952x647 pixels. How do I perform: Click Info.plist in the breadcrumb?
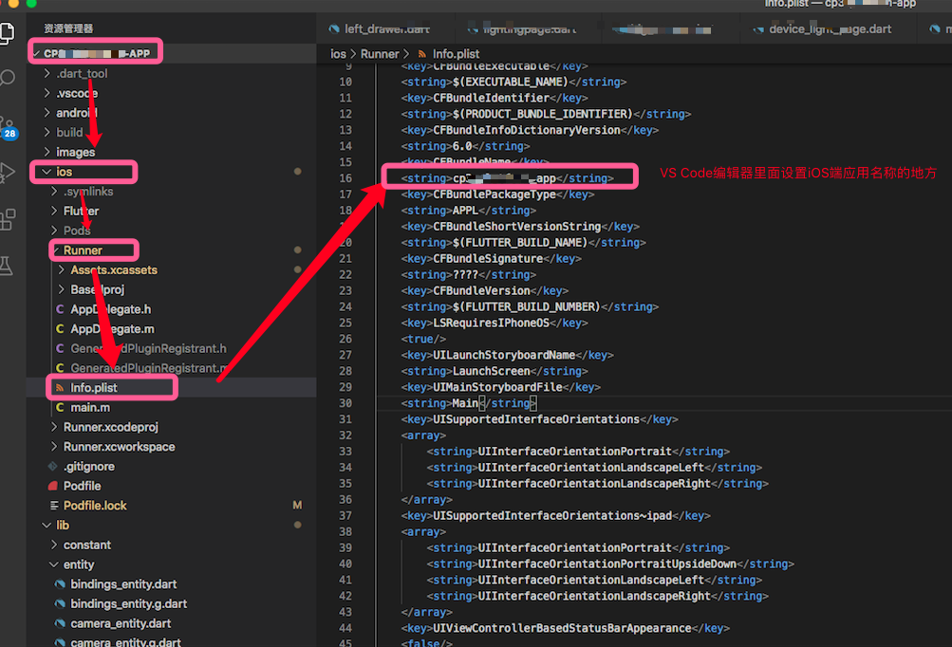point(456,54)
